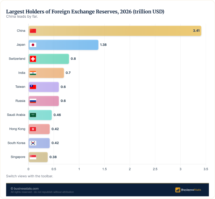Click the subtitle 'China leads by far.'

coord(22,17)
